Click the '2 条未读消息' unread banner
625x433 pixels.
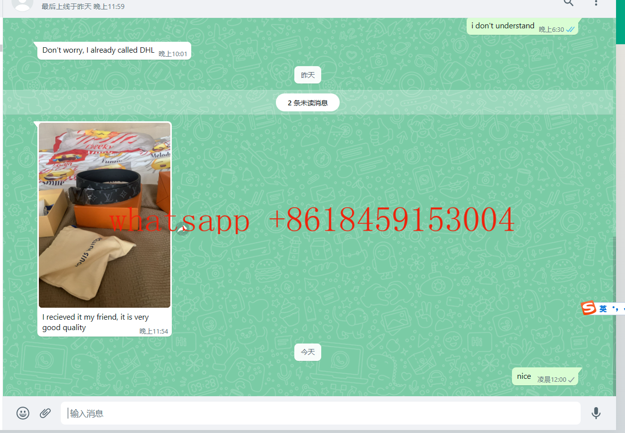(x=308, y=103)
